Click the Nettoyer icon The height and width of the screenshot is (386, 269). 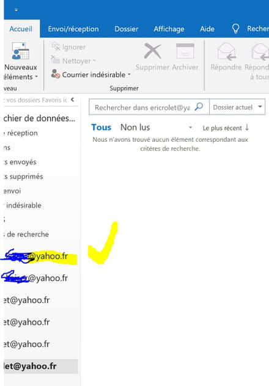pyautogui.click(x=56, y=60)
